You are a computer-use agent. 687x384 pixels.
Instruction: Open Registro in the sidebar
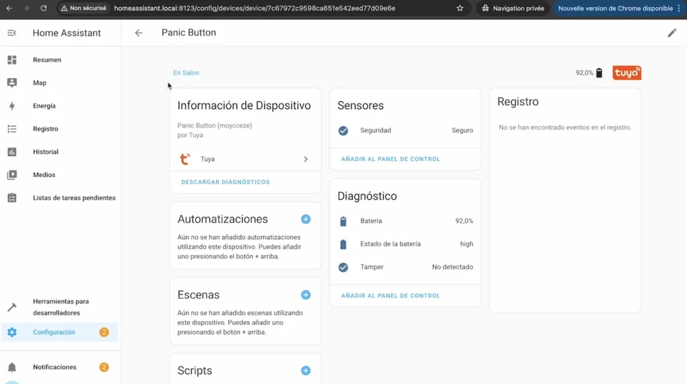(60, 129)
